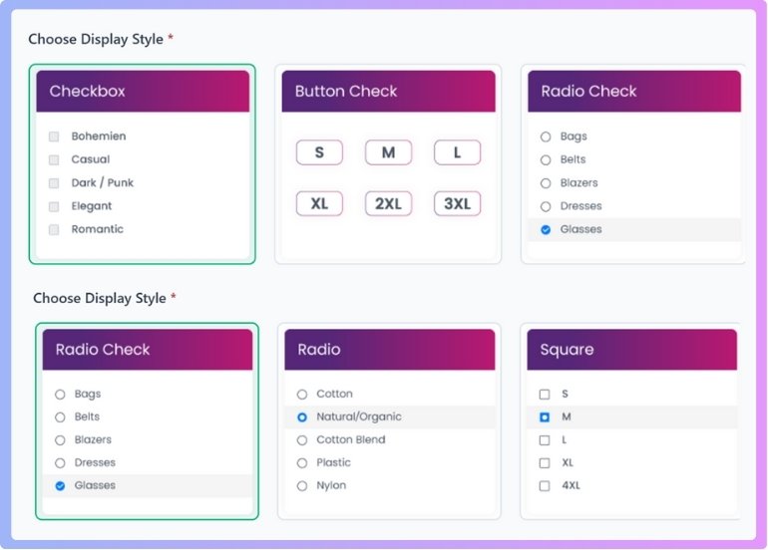The width and height of the screenshot is (768, 550).
Task: Click the Nylon label text
Action: tap(331, 486)
